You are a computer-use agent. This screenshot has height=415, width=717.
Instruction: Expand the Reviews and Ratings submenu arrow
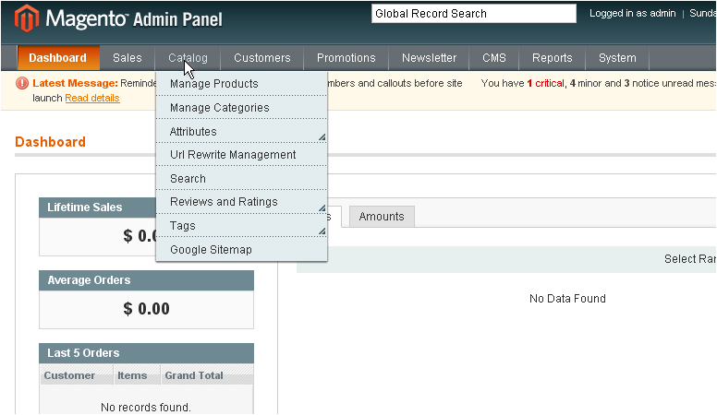[x=322, y=207]
